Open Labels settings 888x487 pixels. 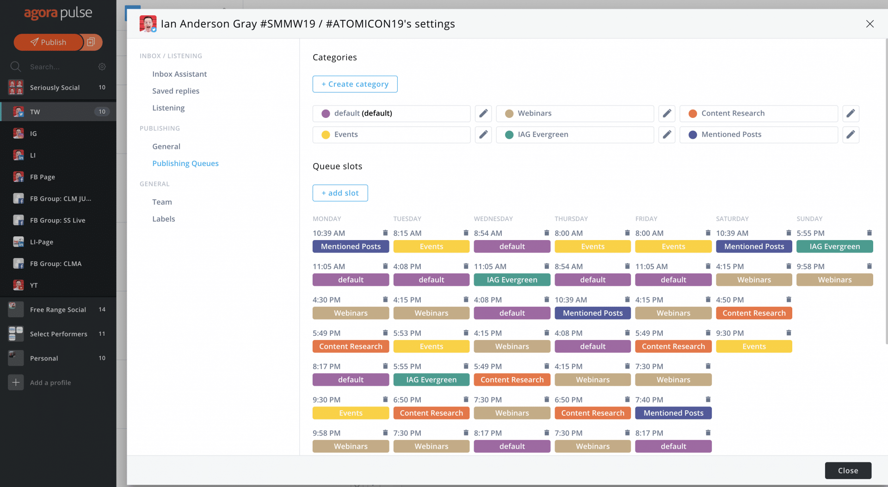point(164,219)
